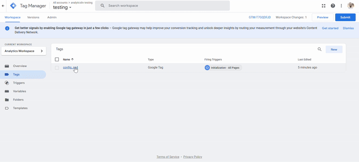
Task: Switch to the Admin tab
Action: [x=52, y=18]
